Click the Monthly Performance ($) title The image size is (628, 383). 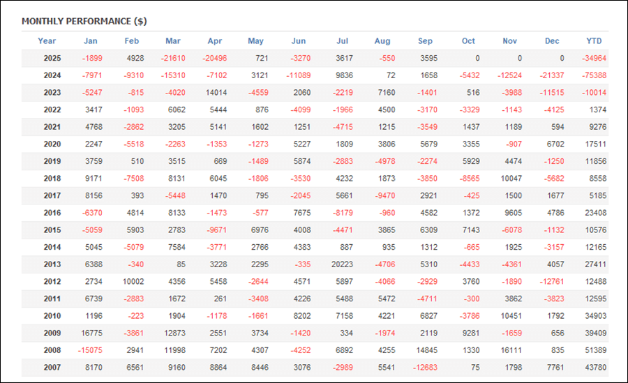tap(84, 22)
